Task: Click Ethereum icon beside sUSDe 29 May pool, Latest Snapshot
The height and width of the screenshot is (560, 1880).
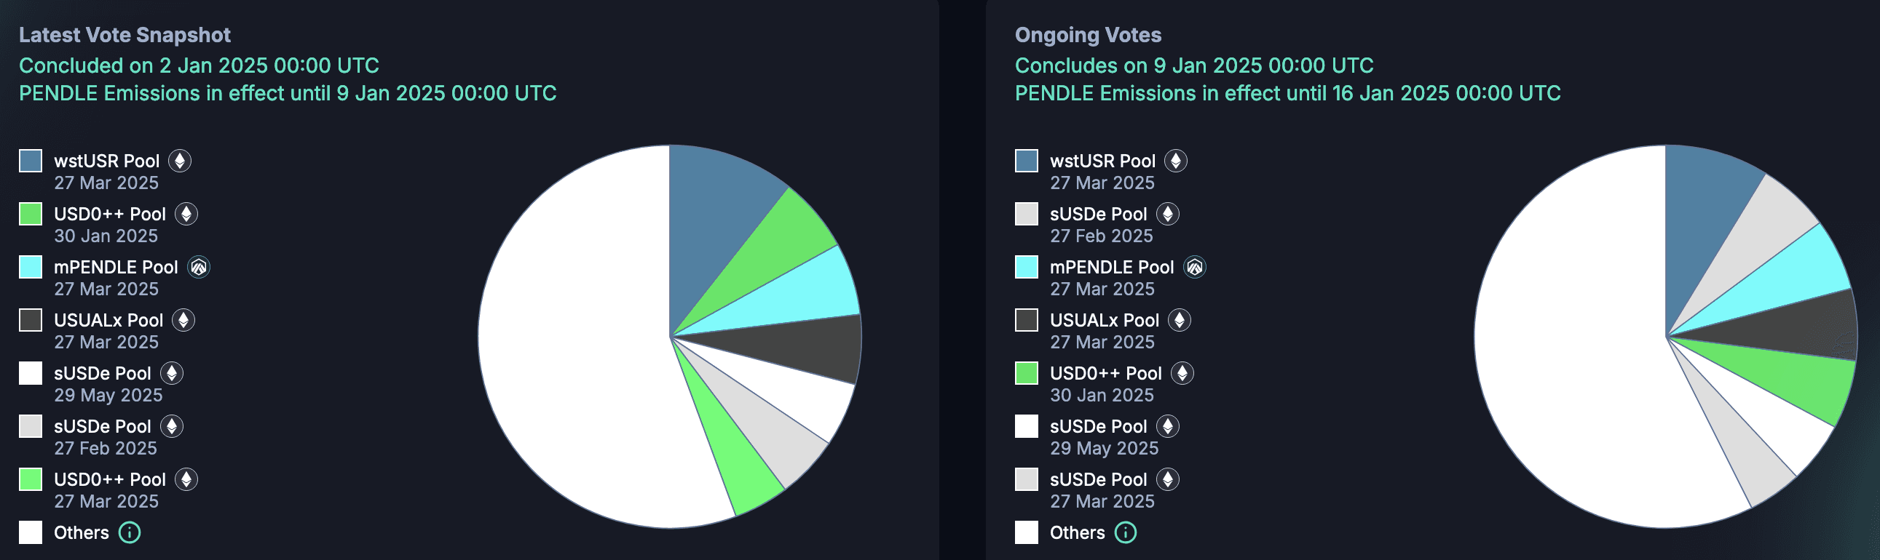Action: point(172,373)
